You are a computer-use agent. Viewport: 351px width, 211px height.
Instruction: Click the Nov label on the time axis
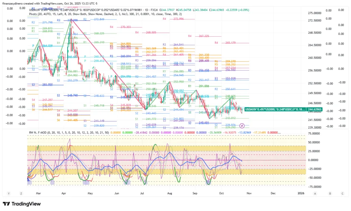click(x=249, y=193)
